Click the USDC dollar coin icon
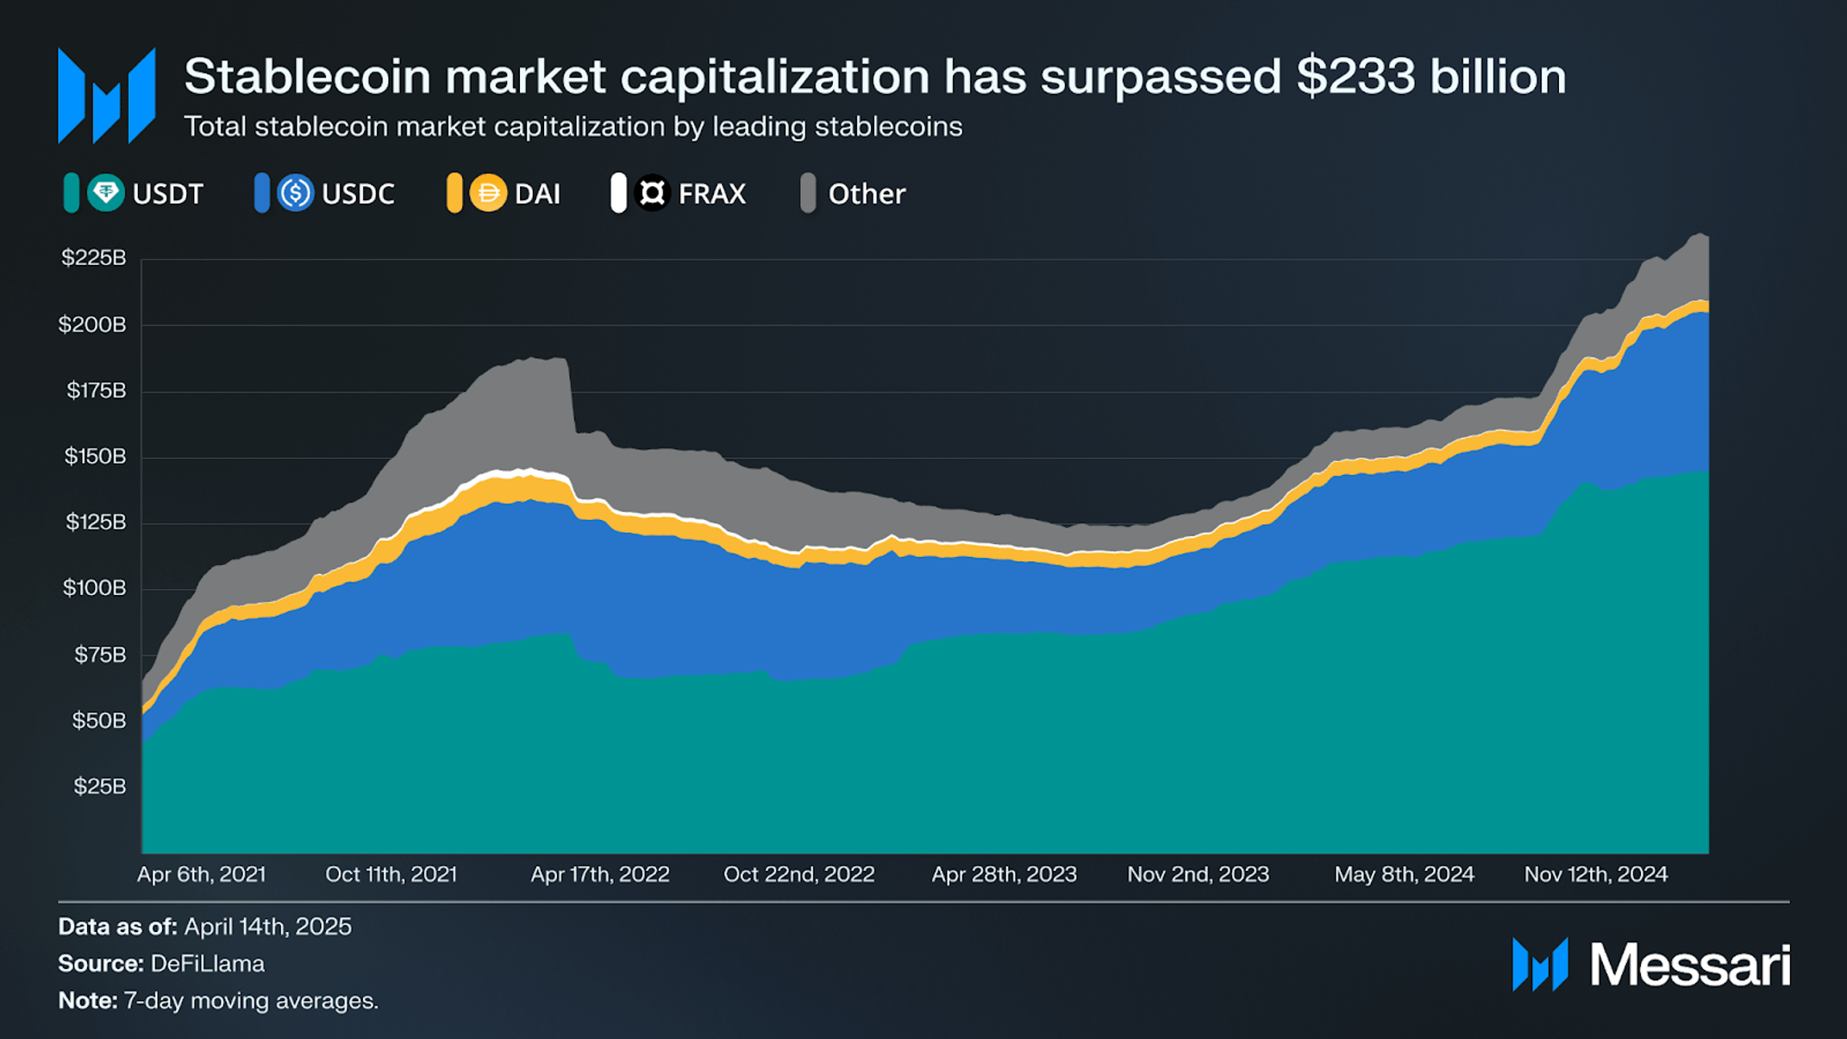 pos(296,192)
